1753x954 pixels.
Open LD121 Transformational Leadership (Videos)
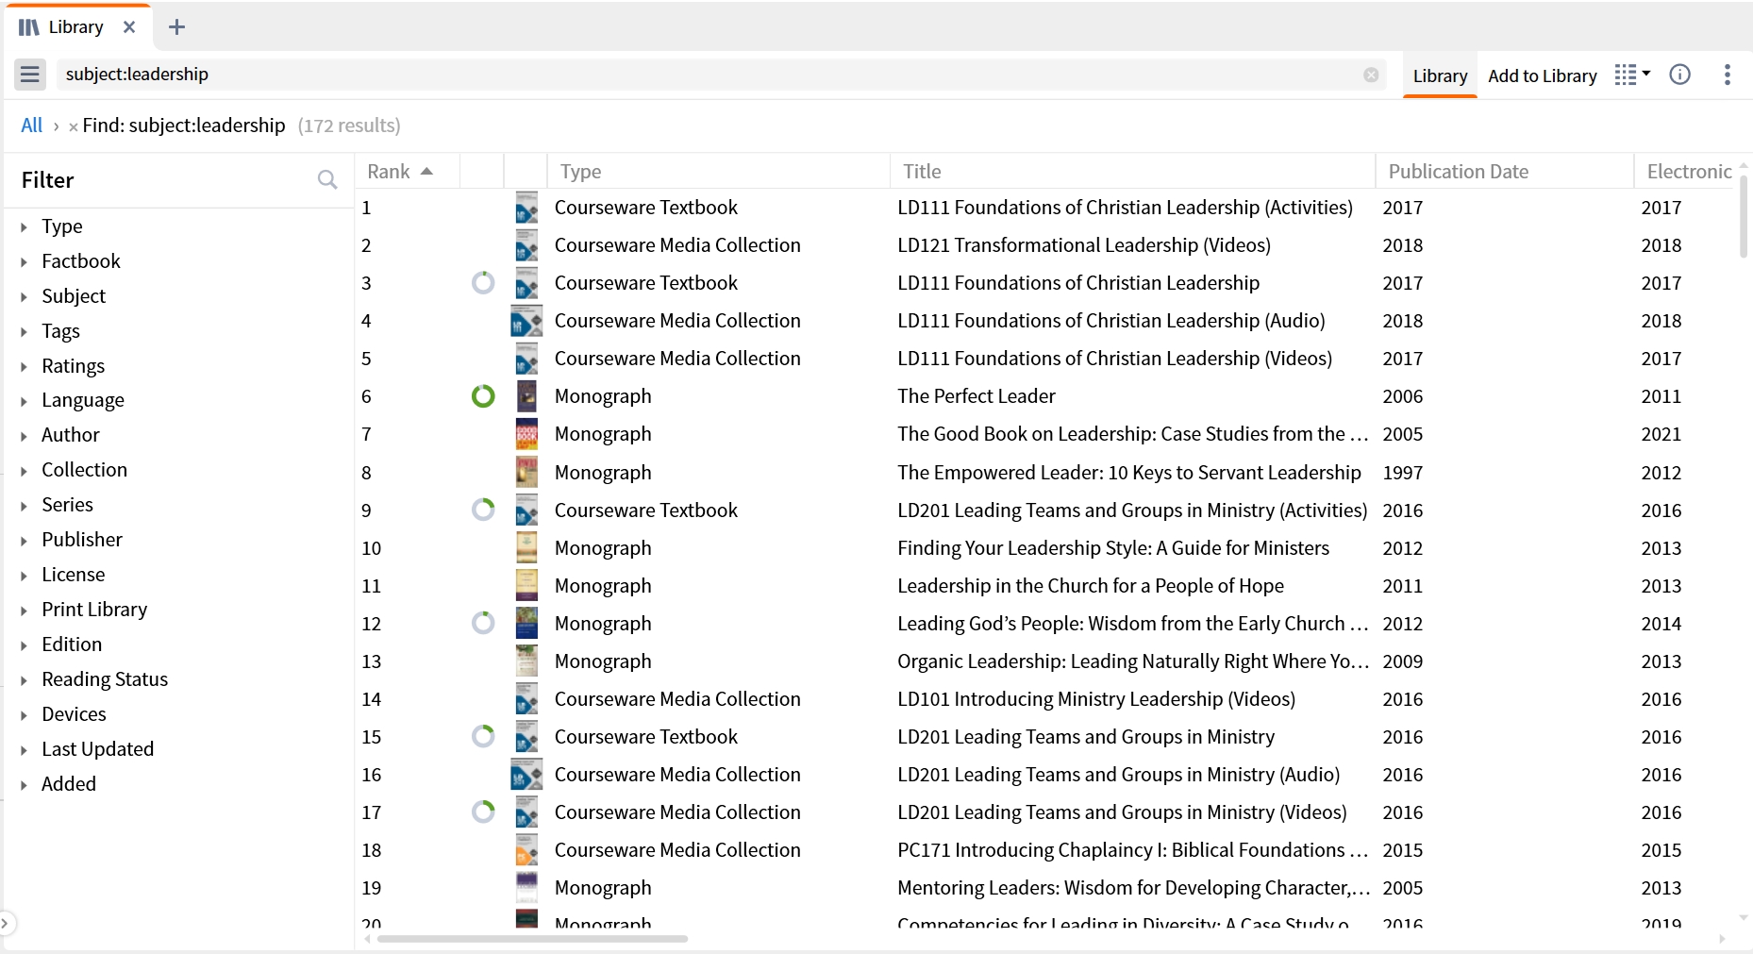point(1084,245)
